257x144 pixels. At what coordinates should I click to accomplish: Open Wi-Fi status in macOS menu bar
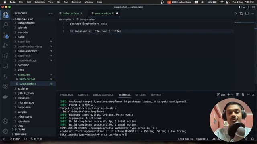[222, 2]
